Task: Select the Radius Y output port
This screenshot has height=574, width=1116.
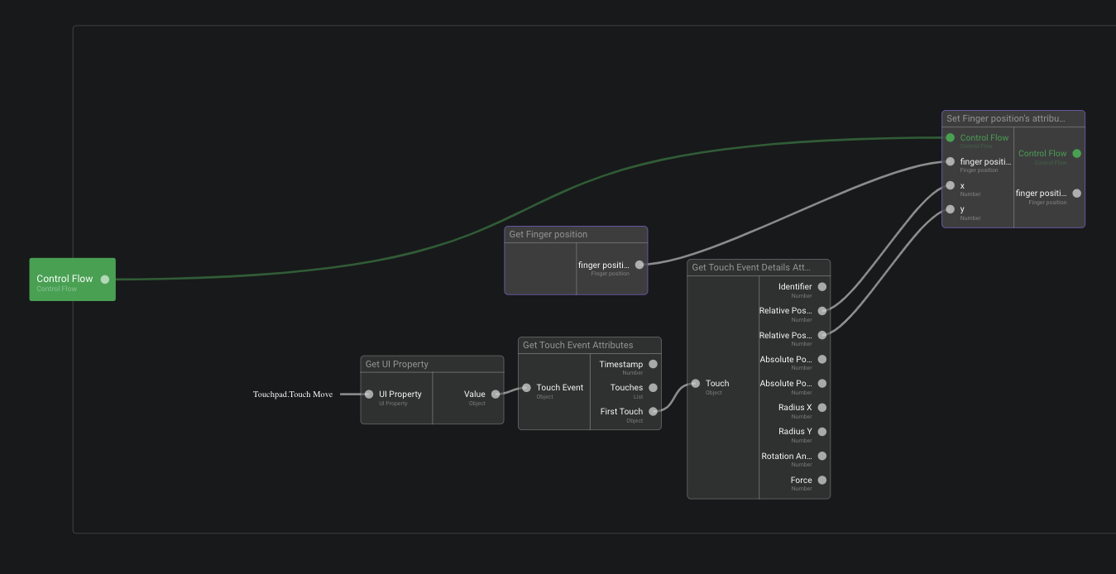Action: point(821,432)
